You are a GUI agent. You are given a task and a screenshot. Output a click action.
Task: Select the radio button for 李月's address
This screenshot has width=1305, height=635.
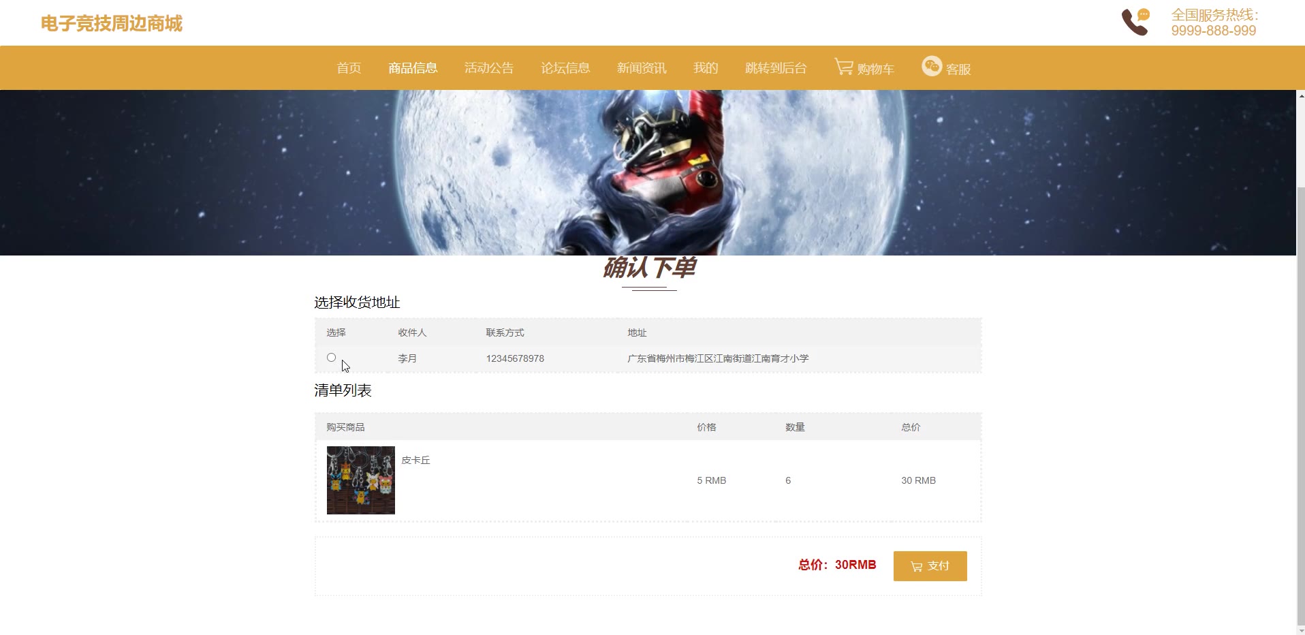point(331,357)
